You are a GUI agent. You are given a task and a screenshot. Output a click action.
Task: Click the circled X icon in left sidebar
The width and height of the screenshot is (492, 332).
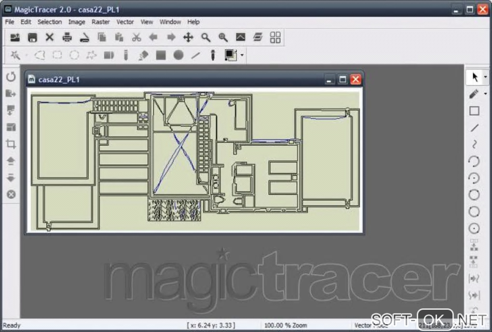pos(11,194)
